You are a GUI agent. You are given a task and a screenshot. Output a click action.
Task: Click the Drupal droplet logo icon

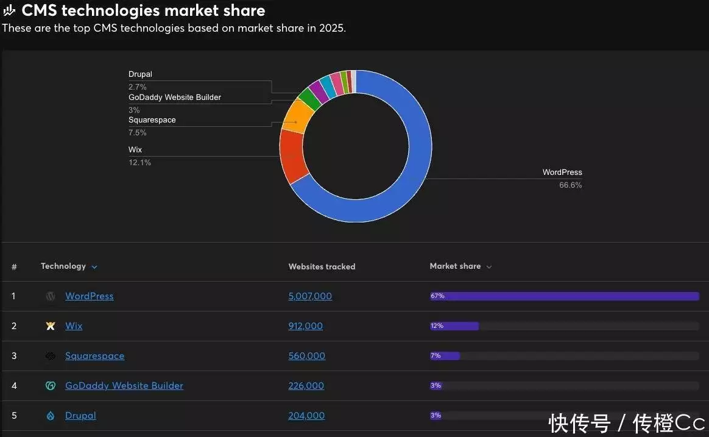(x=51, y=416)
